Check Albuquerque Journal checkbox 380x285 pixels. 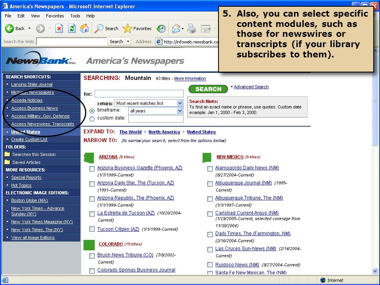click(210, 184)
